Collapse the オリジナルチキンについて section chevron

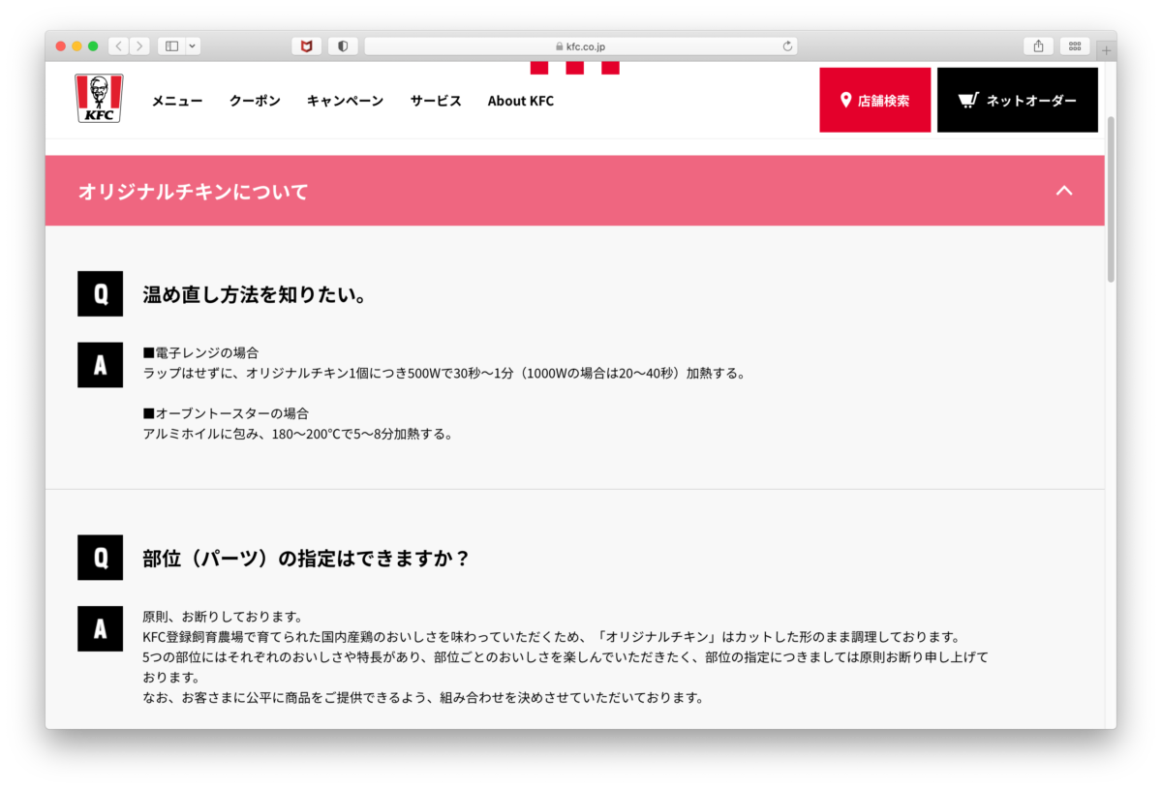point(1064,191)
